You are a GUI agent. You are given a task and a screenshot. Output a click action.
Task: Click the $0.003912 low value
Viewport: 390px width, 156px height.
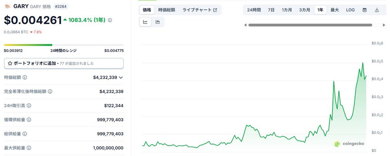click(13, 50)
